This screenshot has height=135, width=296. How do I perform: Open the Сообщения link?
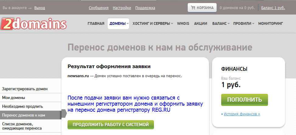coord(99,8)
